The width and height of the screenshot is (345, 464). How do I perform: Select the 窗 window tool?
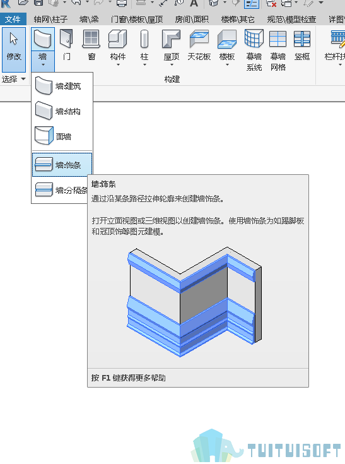[91, 44]
